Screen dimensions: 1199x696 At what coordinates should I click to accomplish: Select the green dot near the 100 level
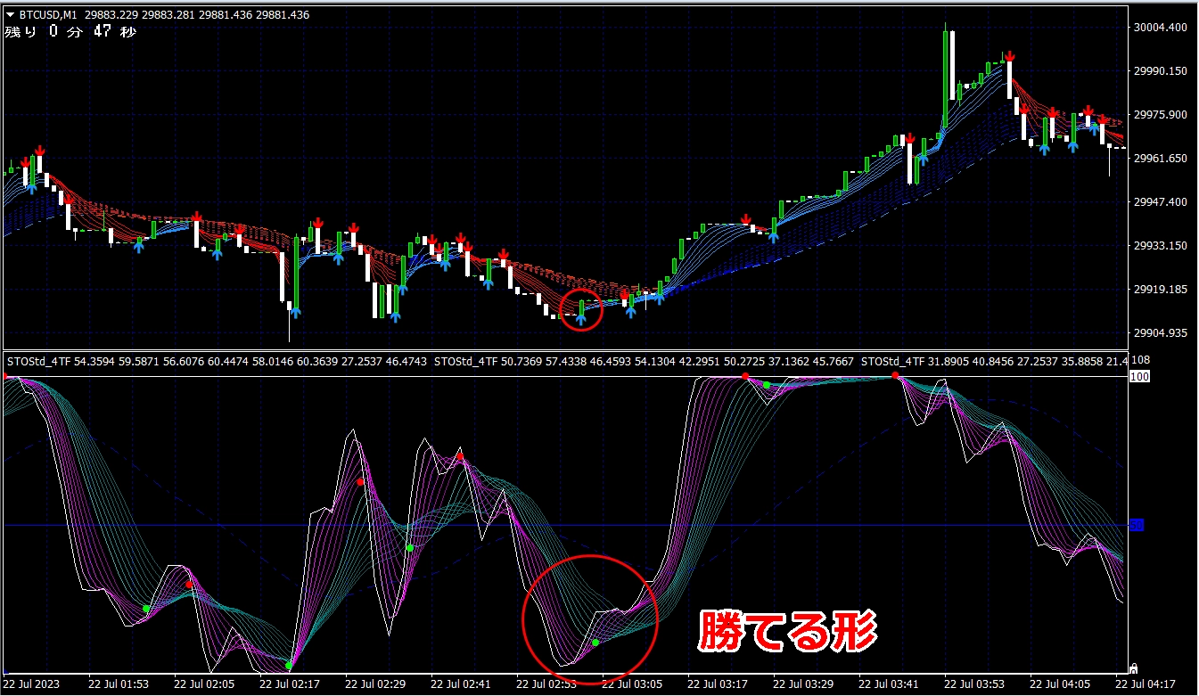tap(766, 385)
